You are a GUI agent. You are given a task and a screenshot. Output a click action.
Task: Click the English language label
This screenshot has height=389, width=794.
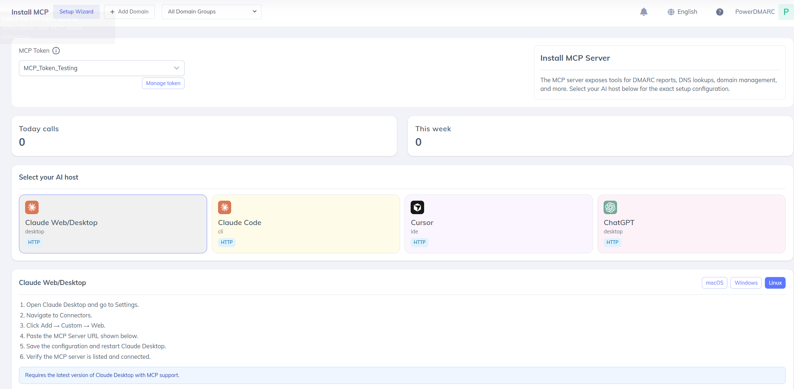point(687,12)
